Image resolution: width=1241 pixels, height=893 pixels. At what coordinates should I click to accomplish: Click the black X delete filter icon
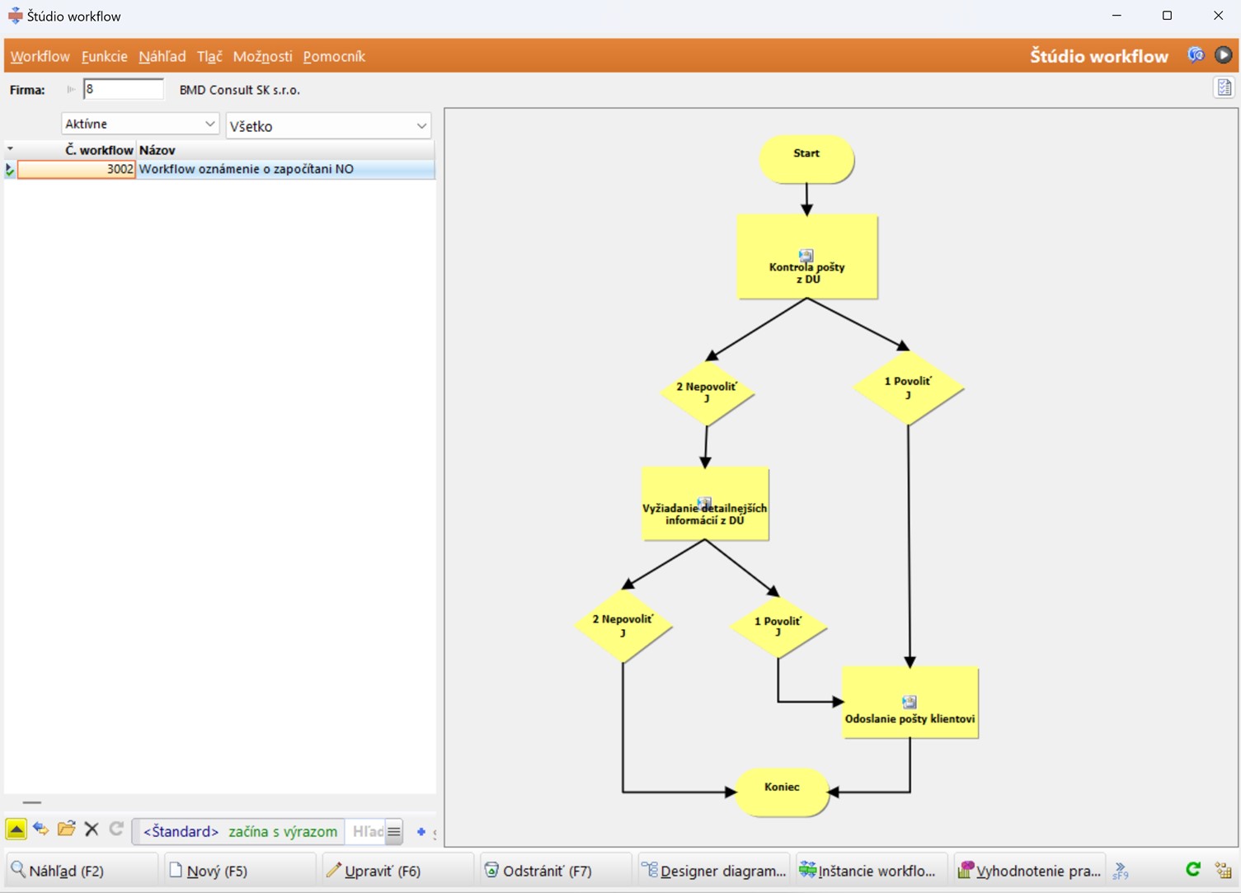pos(92,829)
